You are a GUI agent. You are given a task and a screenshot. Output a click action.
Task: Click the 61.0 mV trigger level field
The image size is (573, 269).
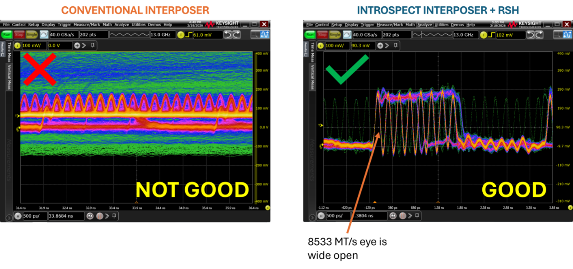[x=208, y=35]
